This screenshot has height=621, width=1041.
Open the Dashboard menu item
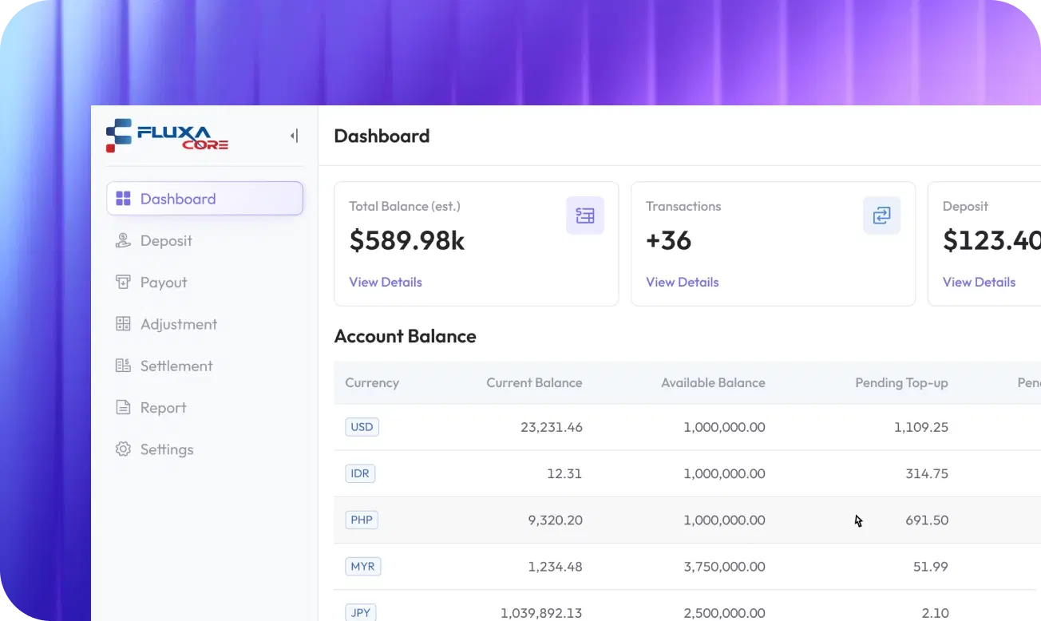coord(205,199)
